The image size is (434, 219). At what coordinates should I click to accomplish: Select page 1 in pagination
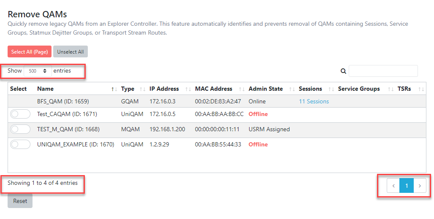(407, 186)
